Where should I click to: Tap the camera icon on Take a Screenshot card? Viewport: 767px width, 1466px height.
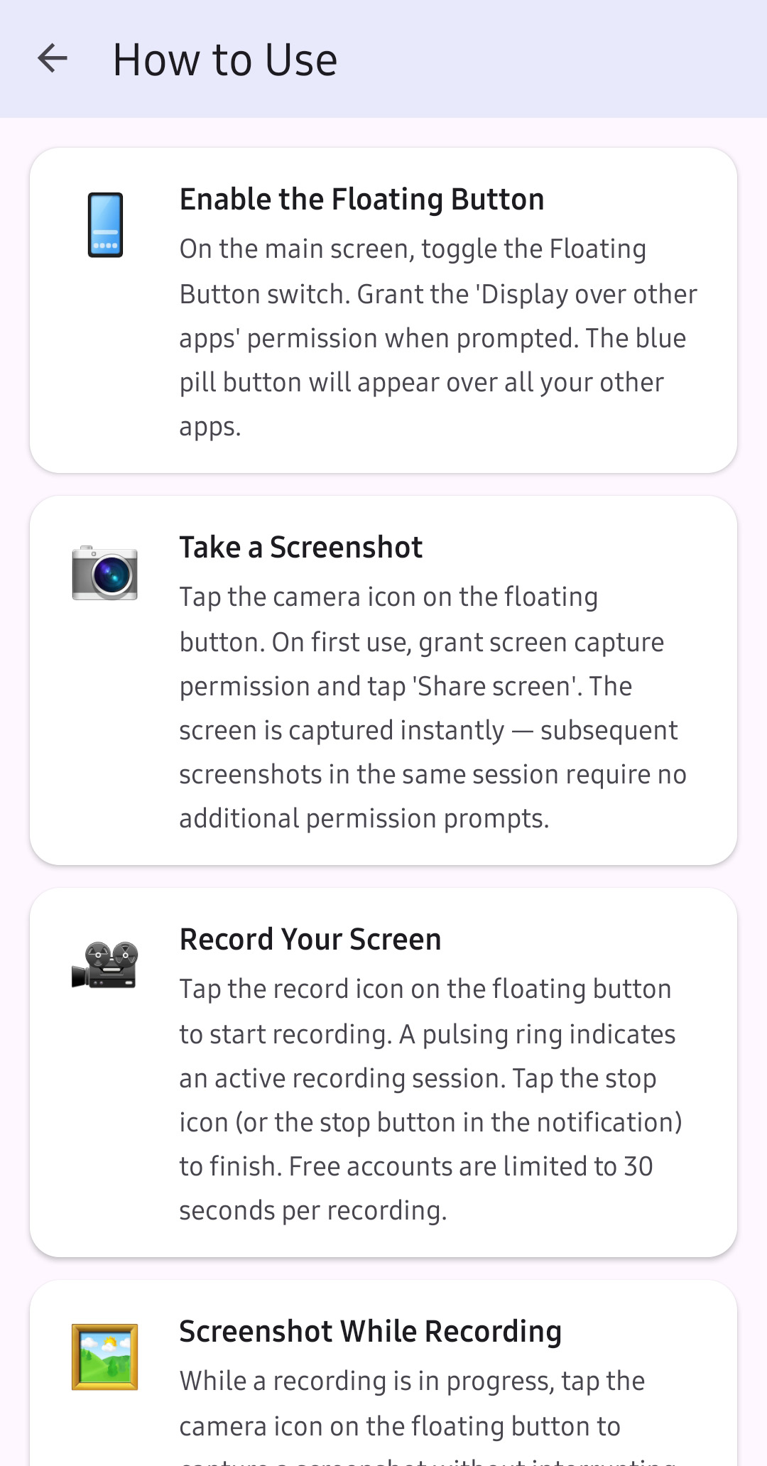point(105,574)
